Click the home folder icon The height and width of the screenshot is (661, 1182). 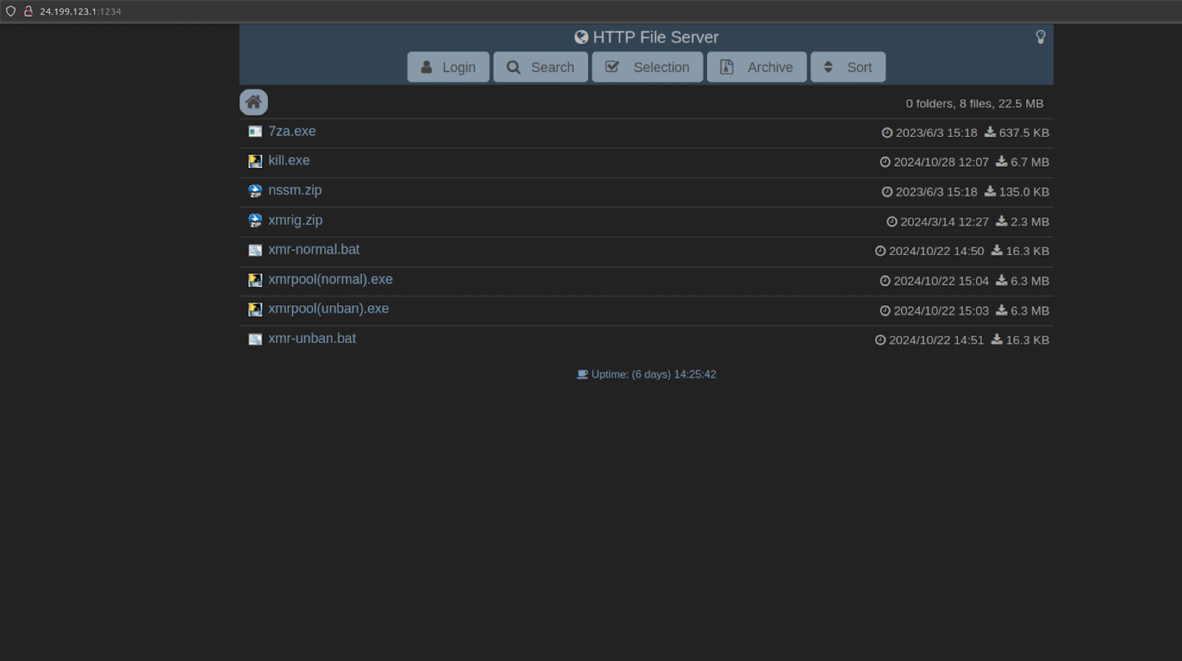(x=253, y=102)
